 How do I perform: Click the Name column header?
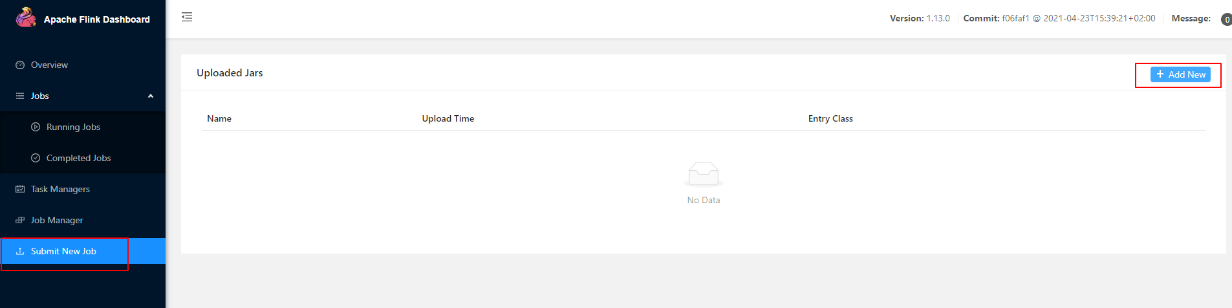click(219, 118)
